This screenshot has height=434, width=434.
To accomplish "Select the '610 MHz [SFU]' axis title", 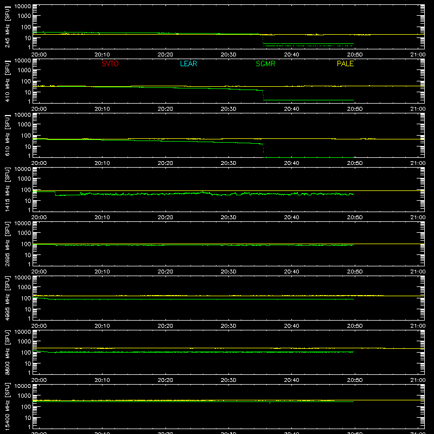I will (x=7, y=135).
